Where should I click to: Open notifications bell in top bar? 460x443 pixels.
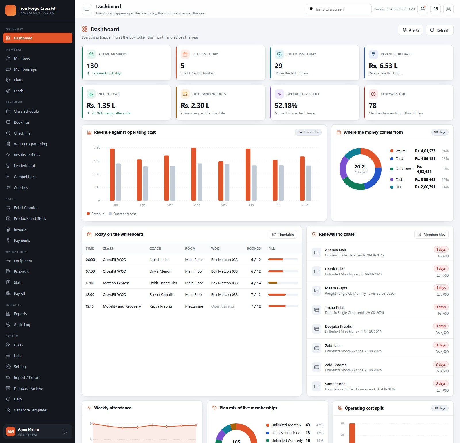pyautogui.click(x=423, y=9)
